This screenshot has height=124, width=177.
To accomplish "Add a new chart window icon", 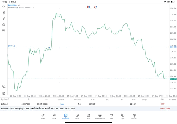I will 4,93.
